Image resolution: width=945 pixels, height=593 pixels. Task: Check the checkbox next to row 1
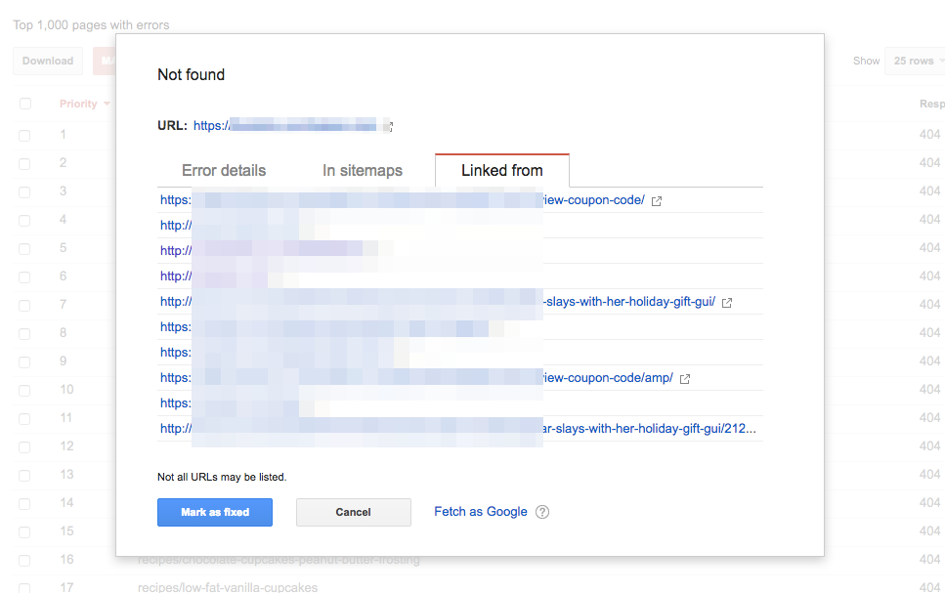pos(24,134)
